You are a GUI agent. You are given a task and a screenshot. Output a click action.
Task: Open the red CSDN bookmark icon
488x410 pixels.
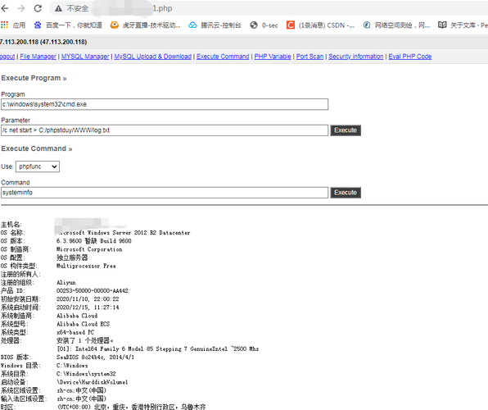[x=291, y=25]
